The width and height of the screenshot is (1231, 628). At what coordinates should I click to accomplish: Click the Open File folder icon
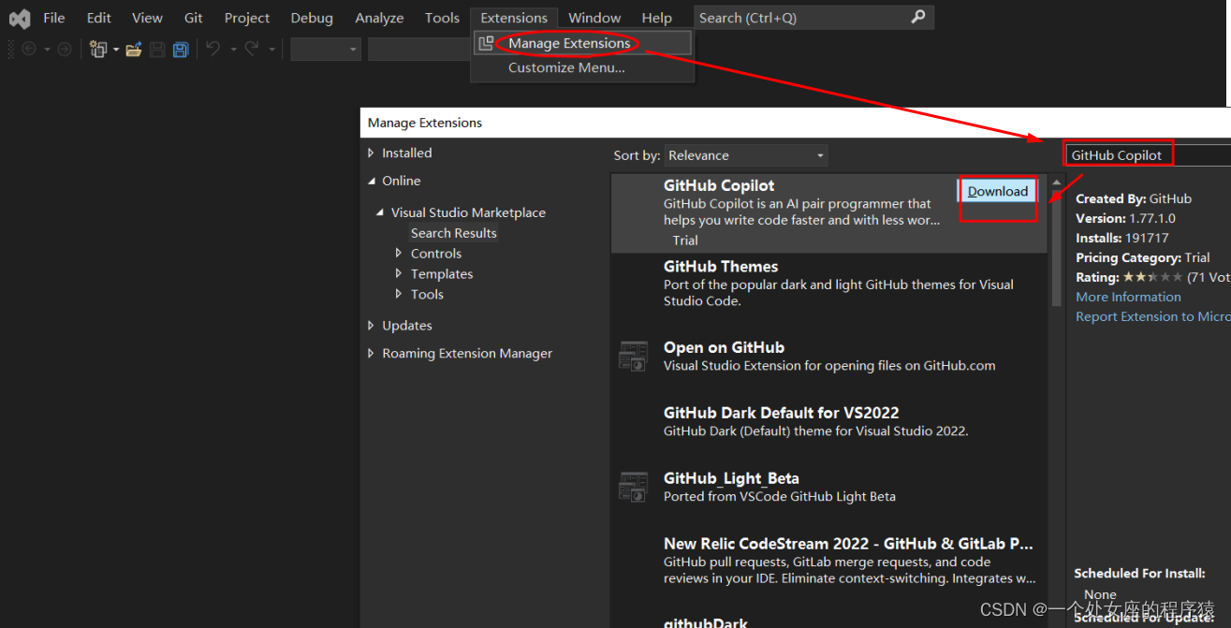(x=134, y=49)
